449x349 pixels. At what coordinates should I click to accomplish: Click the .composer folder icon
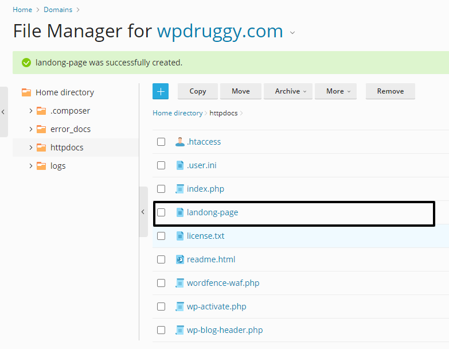click(x=41, y=111)
